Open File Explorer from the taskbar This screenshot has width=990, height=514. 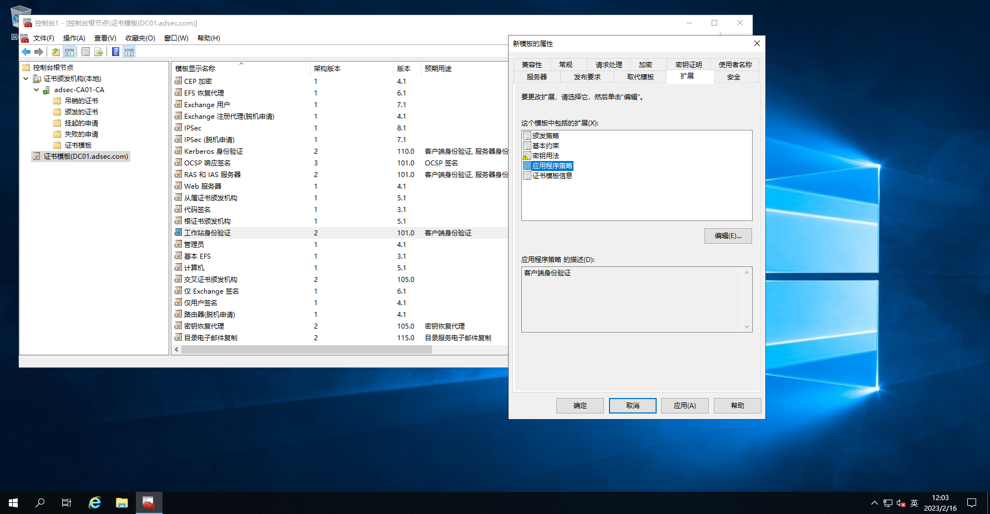click(121, 503)
